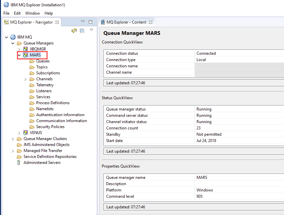Click the Process Definitions folder icon
284x215 pixels.
click(32, 103)
